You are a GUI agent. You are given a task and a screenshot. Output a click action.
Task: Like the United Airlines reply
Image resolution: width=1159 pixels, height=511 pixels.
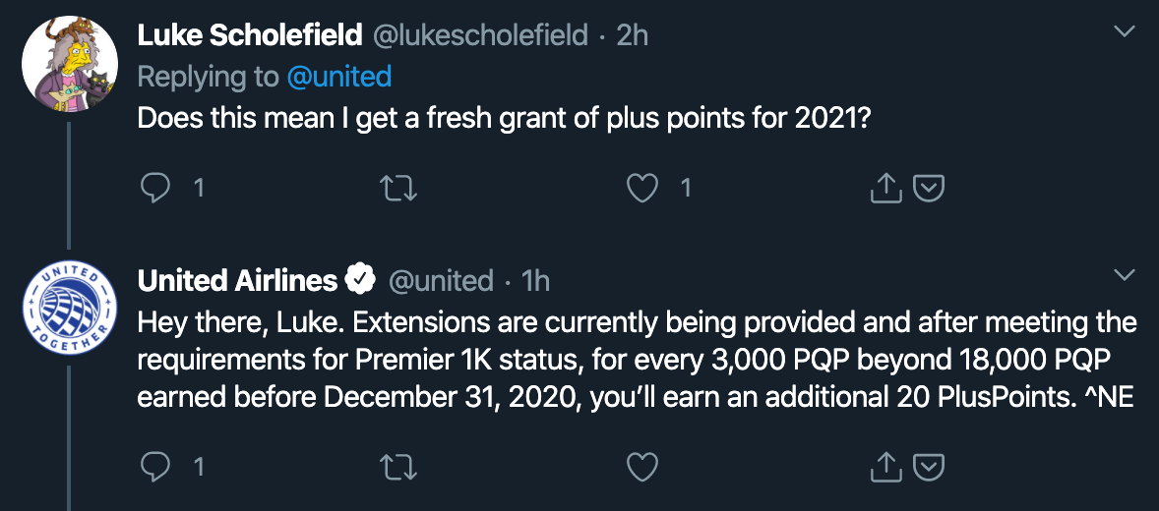[642, 467]
